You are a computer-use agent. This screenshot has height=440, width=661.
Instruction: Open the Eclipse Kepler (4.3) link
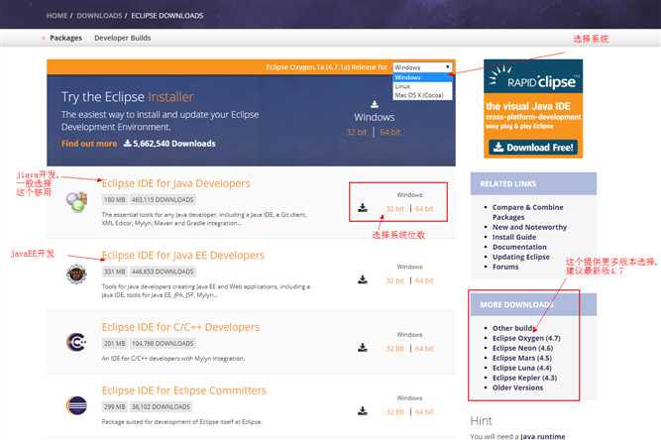524,378
